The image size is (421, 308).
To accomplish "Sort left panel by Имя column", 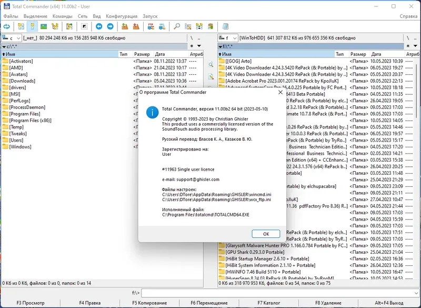I will click(59, 54).
